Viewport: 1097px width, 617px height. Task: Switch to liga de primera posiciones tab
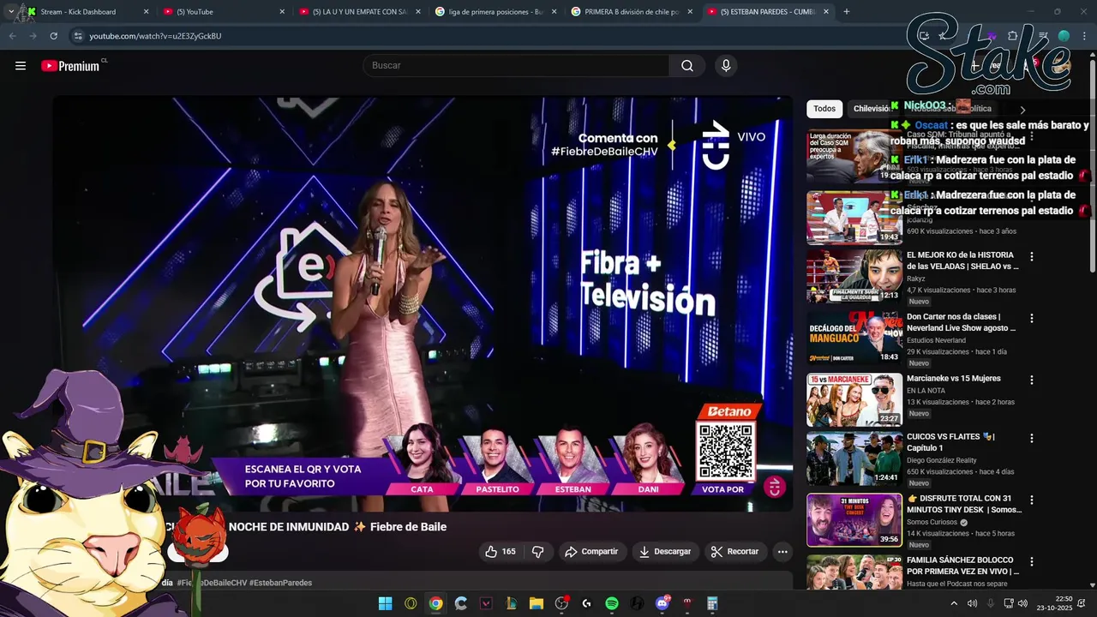(x=496, y=12)
